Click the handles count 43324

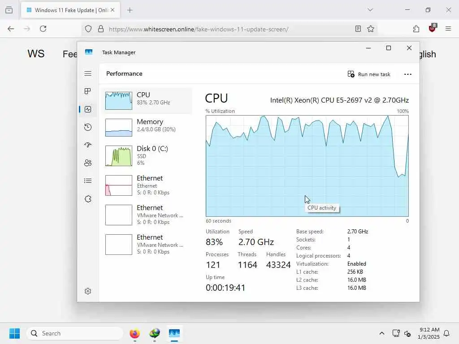click(x=278, y=265)
